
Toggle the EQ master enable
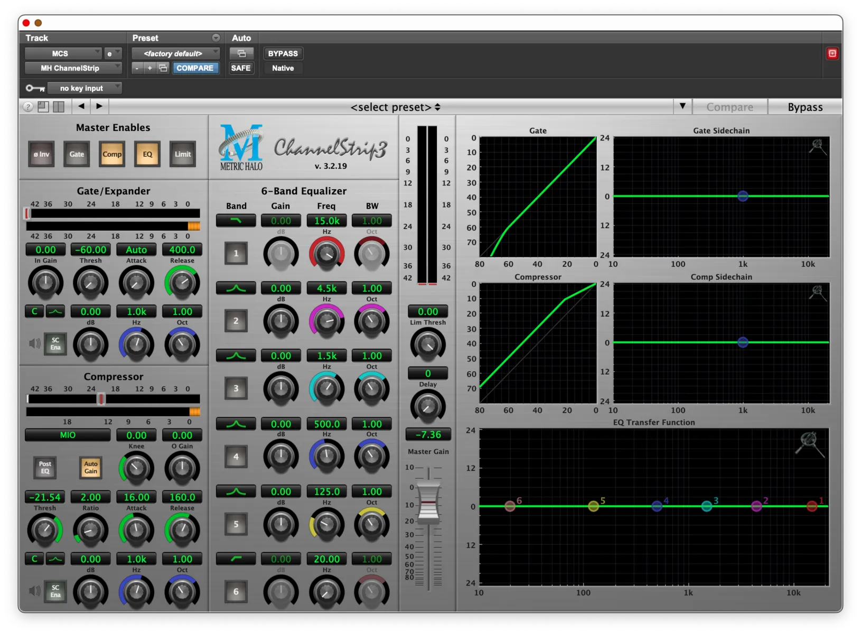coord(147,154)
